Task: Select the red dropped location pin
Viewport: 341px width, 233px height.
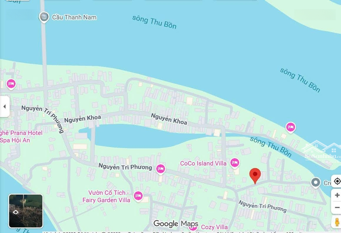Action: (x=255, y=176)
